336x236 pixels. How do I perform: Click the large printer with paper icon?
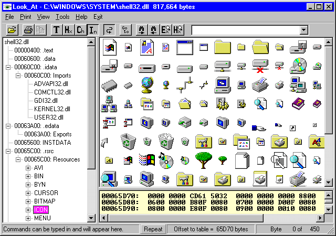pos(260,85)
